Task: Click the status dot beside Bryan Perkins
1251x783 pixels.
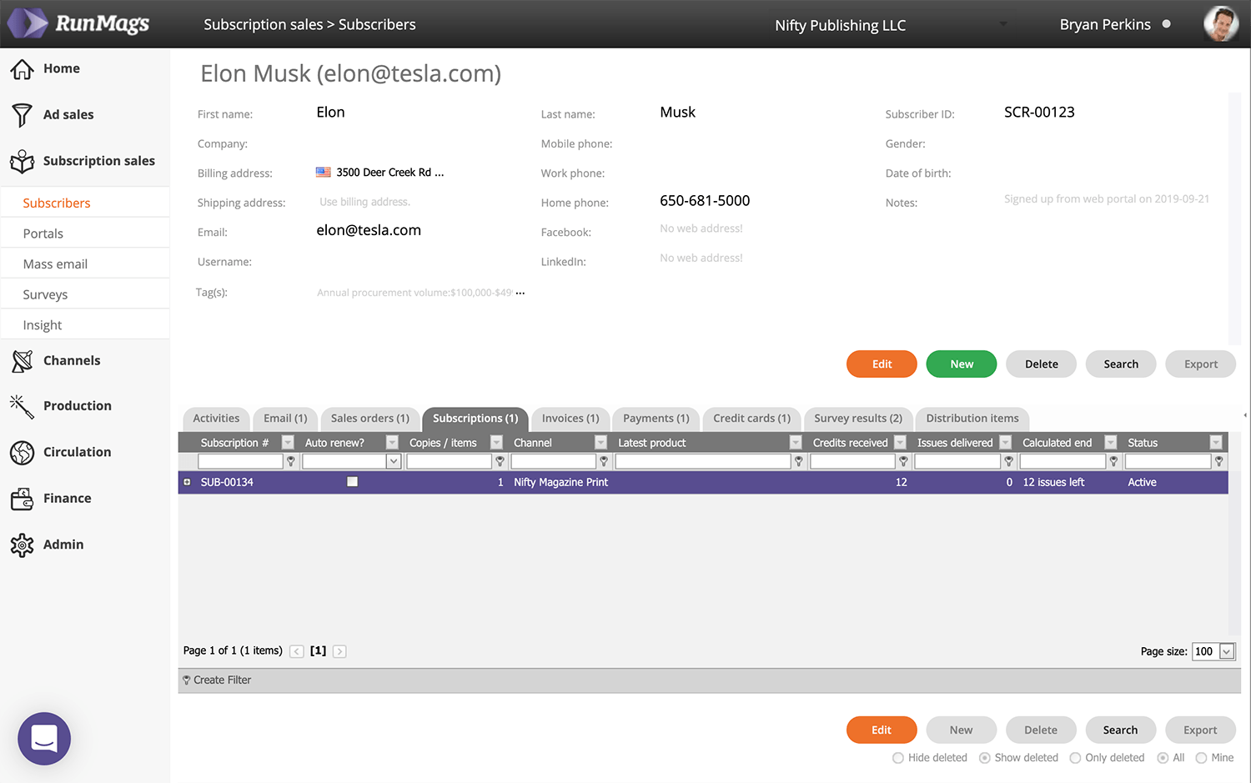Action: 1167,24
